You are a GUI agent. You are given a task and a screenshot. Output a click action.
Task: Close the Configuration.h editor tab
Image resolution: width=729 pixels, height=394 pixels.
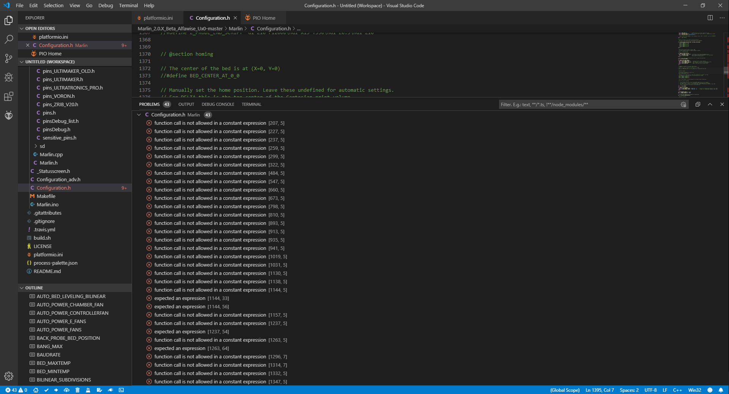[235, 18]
